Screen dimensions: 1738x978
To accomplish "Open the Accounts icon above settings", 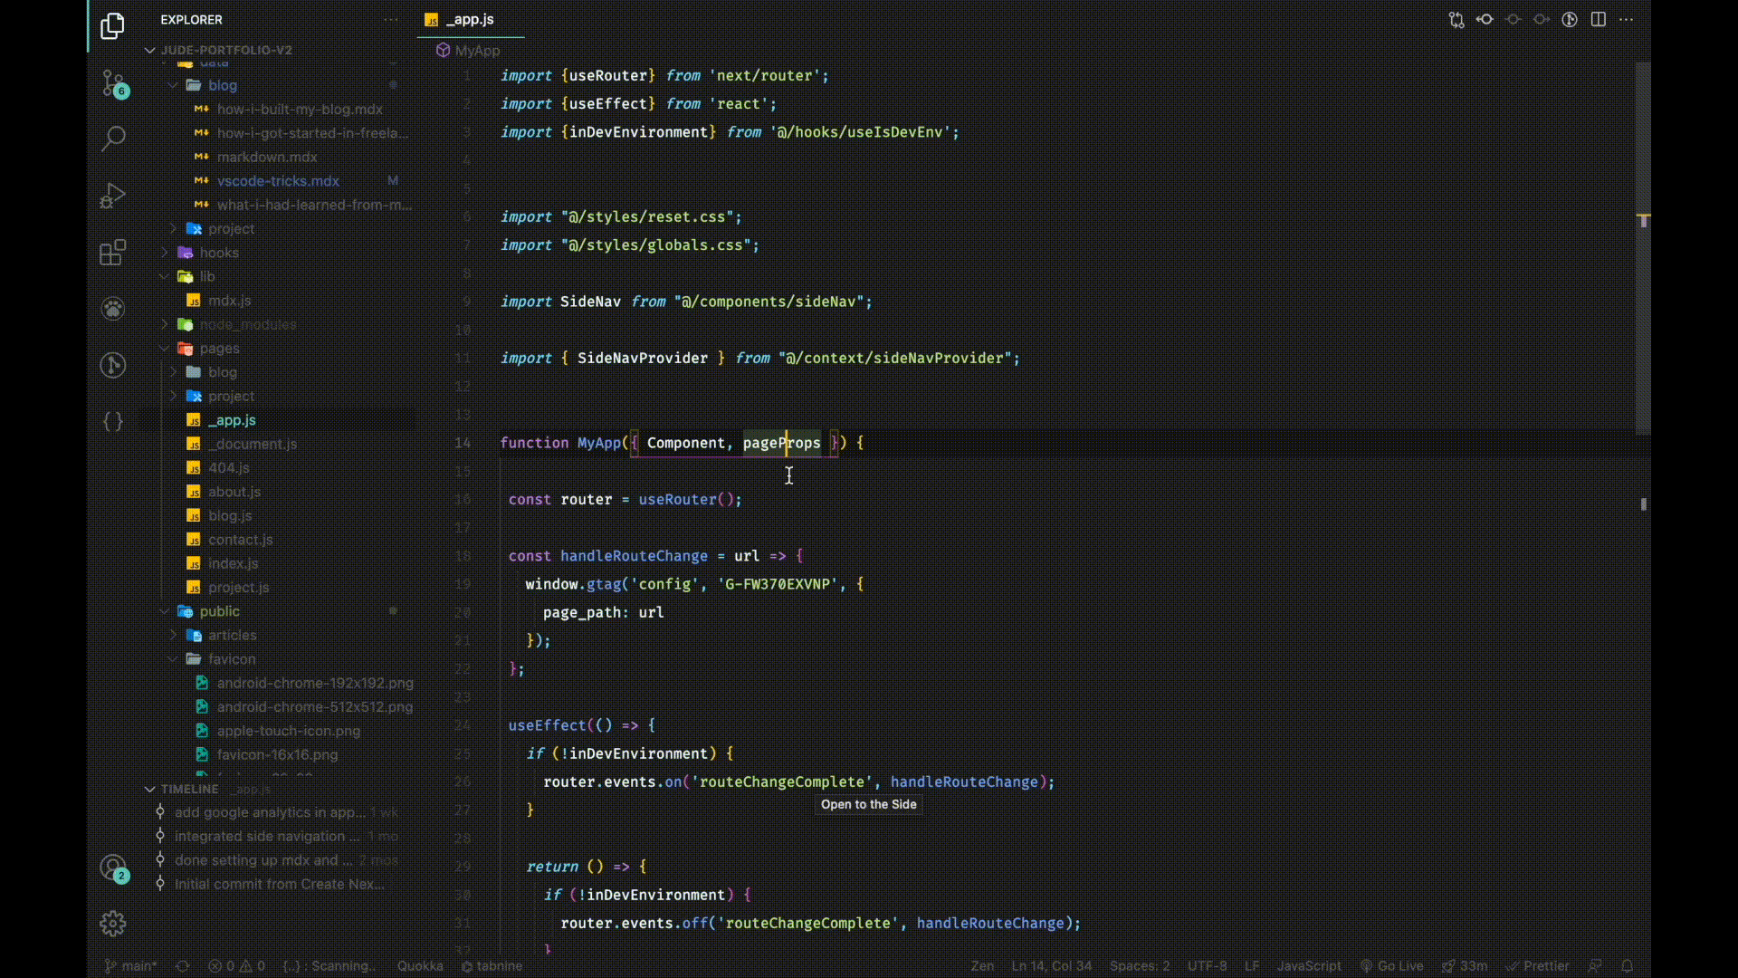I will pyautogui.click(x=112, y=869).
